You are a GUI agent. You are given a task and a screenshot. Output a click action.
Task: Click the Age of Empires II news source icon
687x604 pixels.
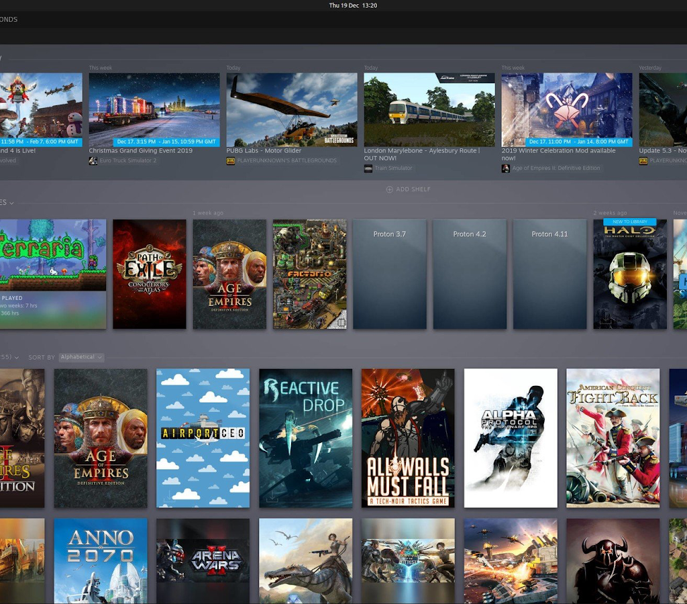[506, 168]
